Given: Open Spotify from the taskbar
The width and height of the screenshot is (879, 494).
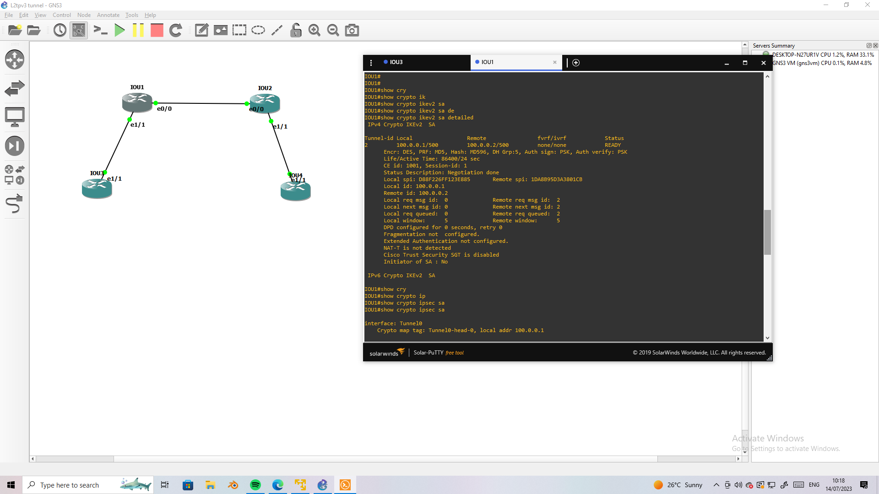Looking at the screenshot, I should click(255, 484).
